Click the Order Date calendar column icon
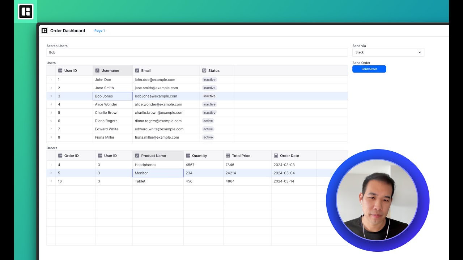This screenshot has width=463, height=260. coord(276,156)
